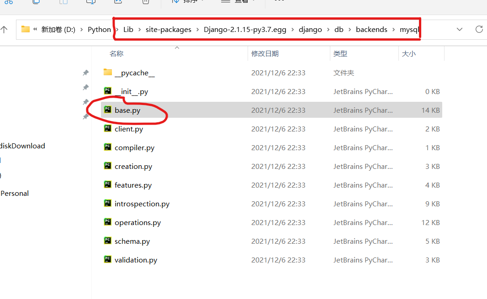Click the file icon beside client.py
The width and height of the screenshot is (487, 299).
(108, 128)
